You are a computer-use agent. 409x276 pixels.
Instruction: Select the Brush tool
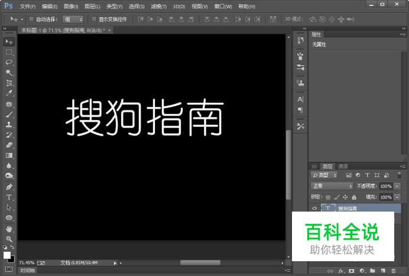(x=9, y=114)
